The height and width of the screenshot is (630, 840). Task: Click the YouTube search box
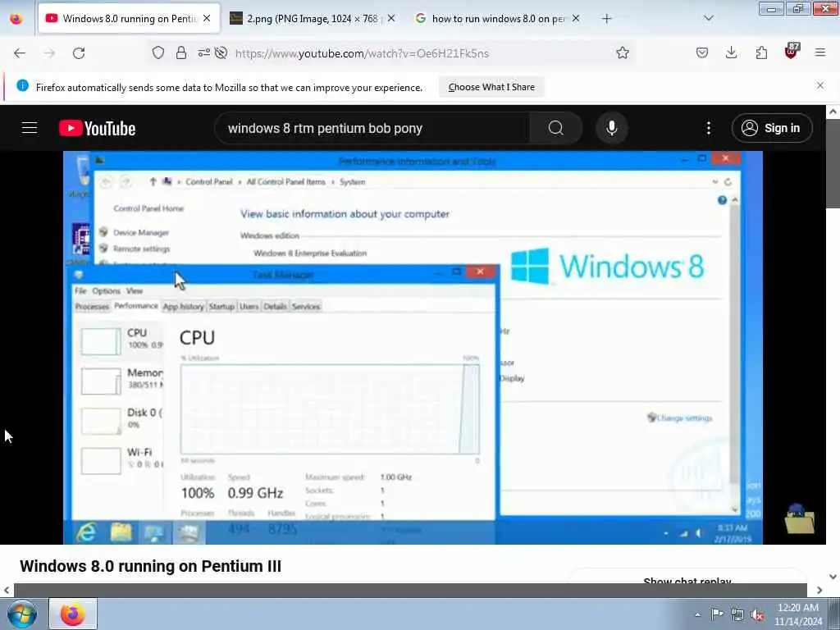click(x=372, y=128)
